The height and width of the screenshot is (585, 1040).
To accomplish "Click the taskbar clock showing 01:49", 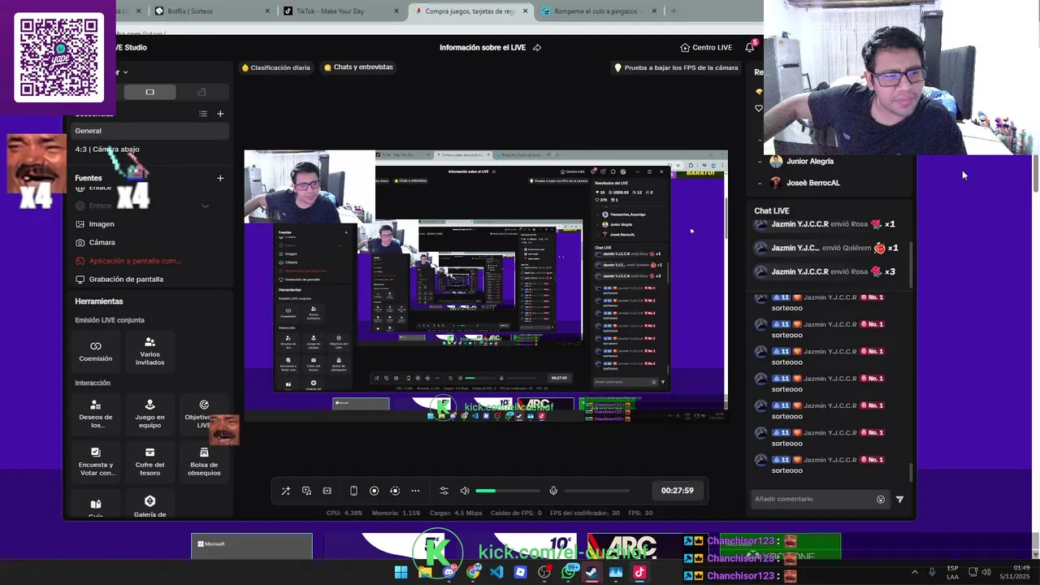I will pyautogui.click(x=1015, y=572).
